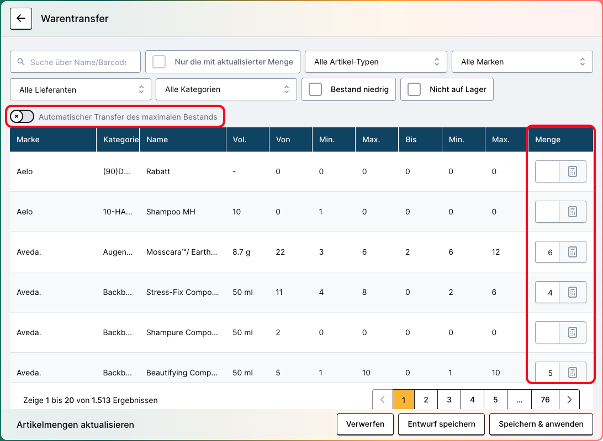The height and width of the screenshot is (441, 603).
Task: Click calculator icon for Beautifying Comp
Action: point(572,373)
